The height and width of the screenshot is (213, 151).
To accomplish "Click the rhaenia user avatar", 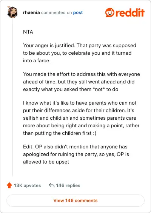I will [12, 12].
